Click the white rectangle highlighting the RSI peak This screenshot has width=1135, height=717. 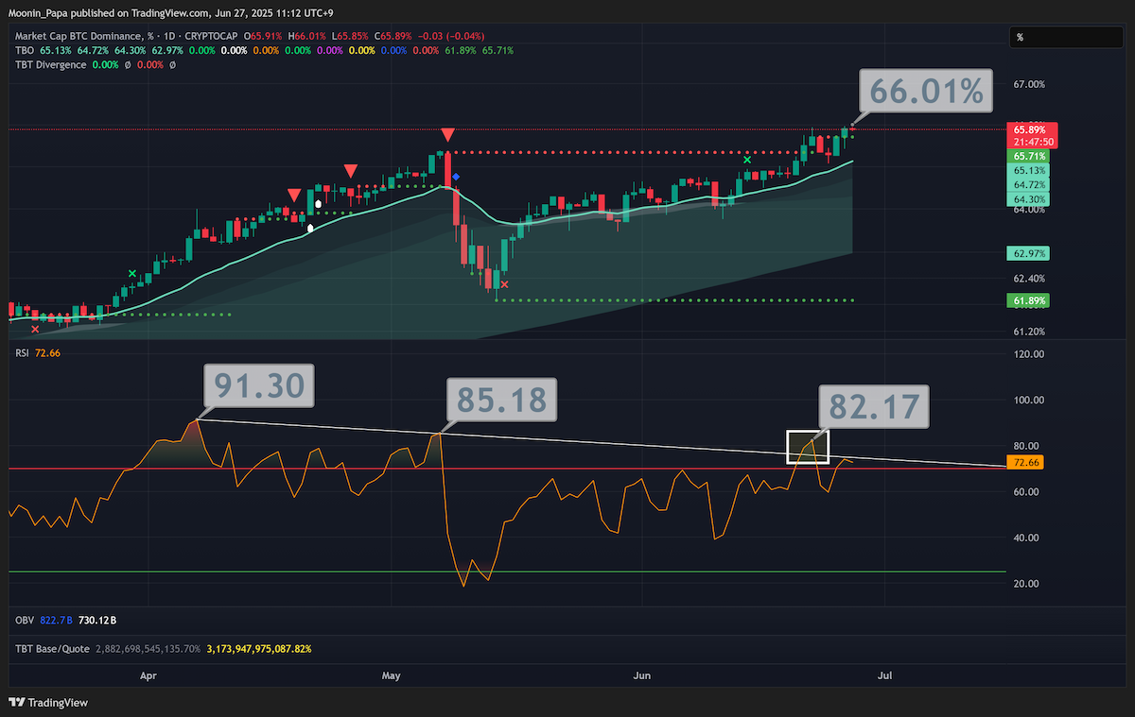click(808, 447)
